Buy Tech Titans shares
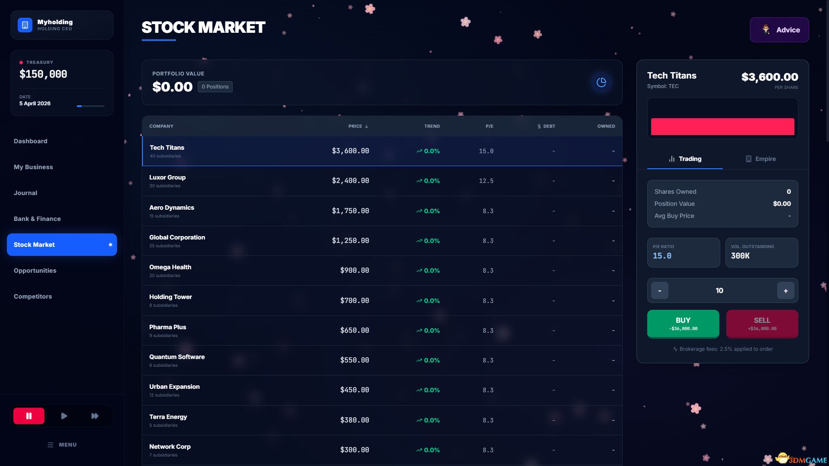Viewport: 829px width, 466px height. pos(683,324)
